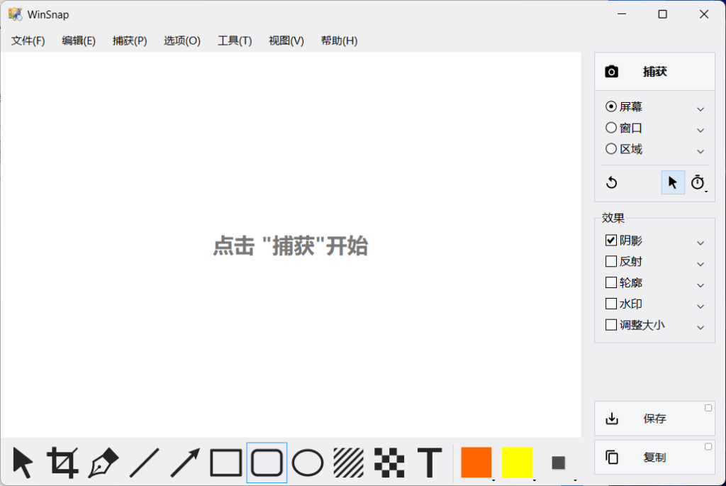The image size is (726, 486).
Task: Select the arrow pointer selection tool
Action: pos(22,463)
